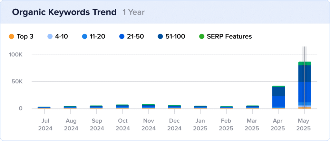Select the Oct 2024 bar
Screen dimensions: 330x141
coord(122,107)
